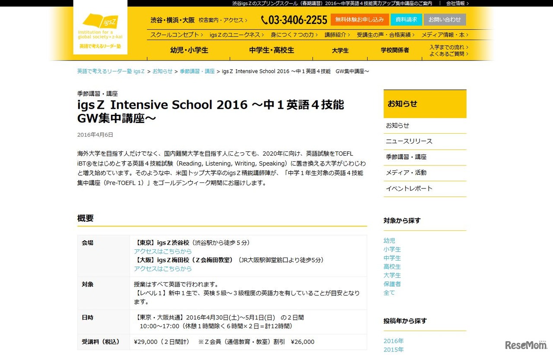Go to 季節講習・講座 breadcrumb link
553x355 pixels.
pos(197,71)
